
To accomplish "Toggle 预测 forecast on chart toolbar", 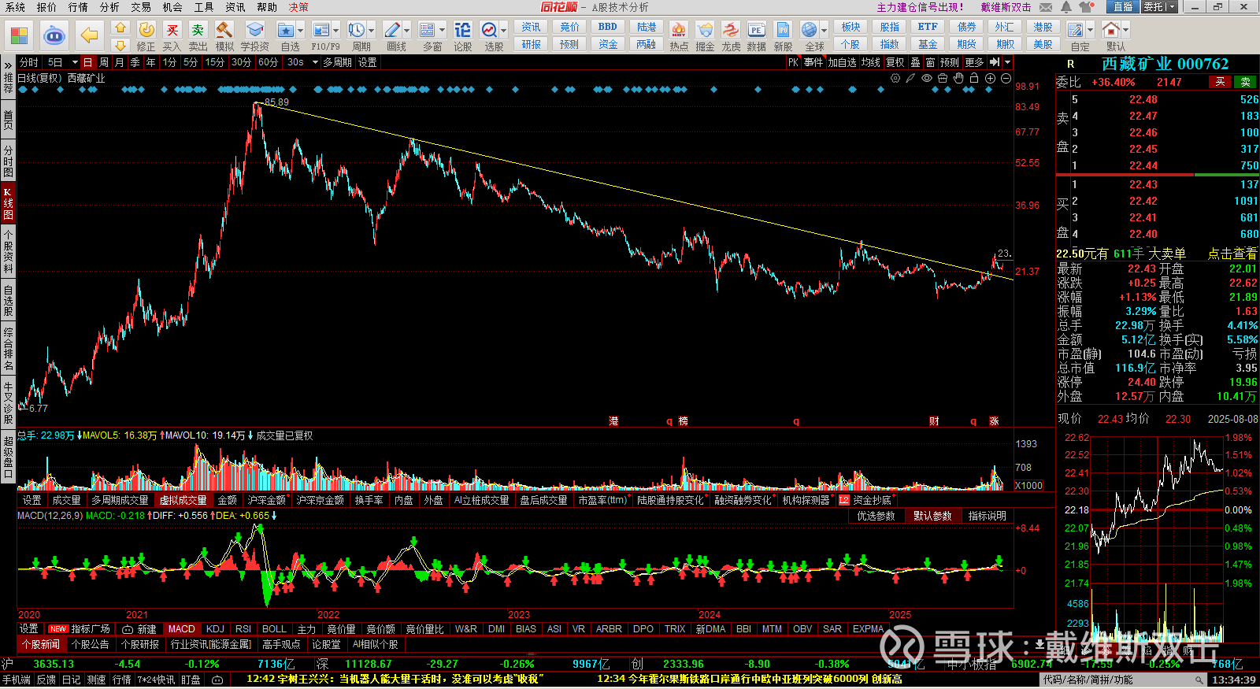I will coord(950,62).
